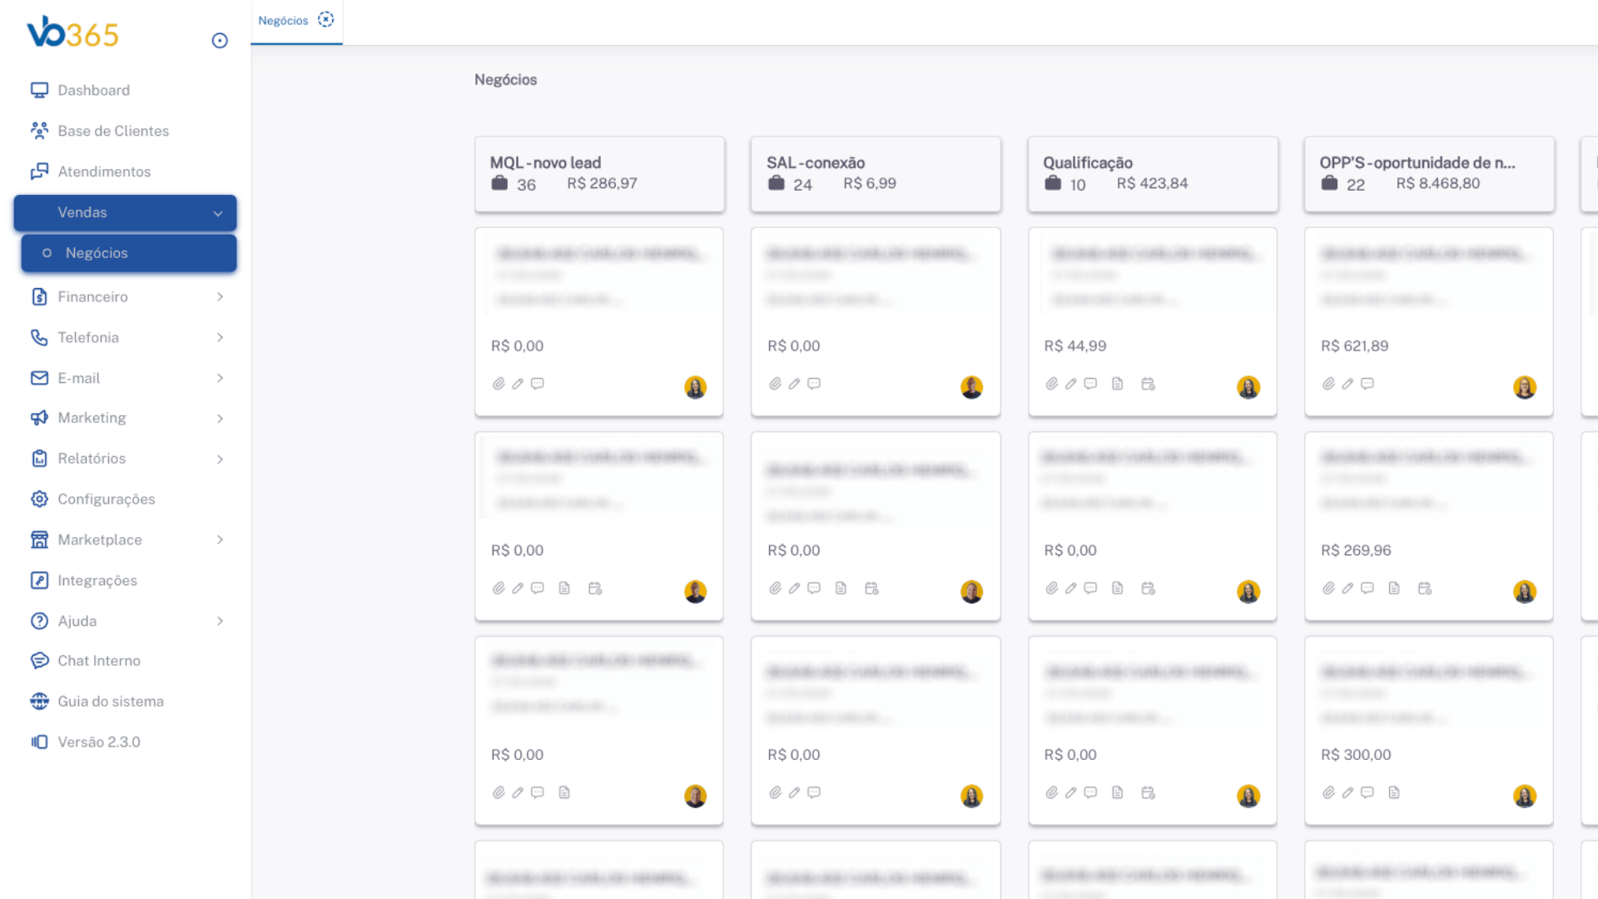Click the pencil edit icon on the R$ 44,99 card

pos(1071,384)
